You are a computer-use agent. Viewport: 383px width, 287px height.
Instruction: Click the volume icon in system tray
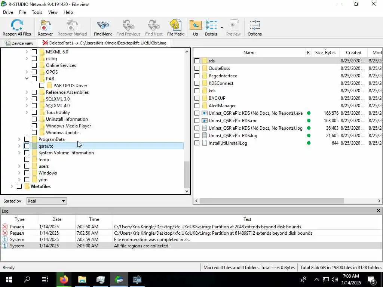coord(335,280)
